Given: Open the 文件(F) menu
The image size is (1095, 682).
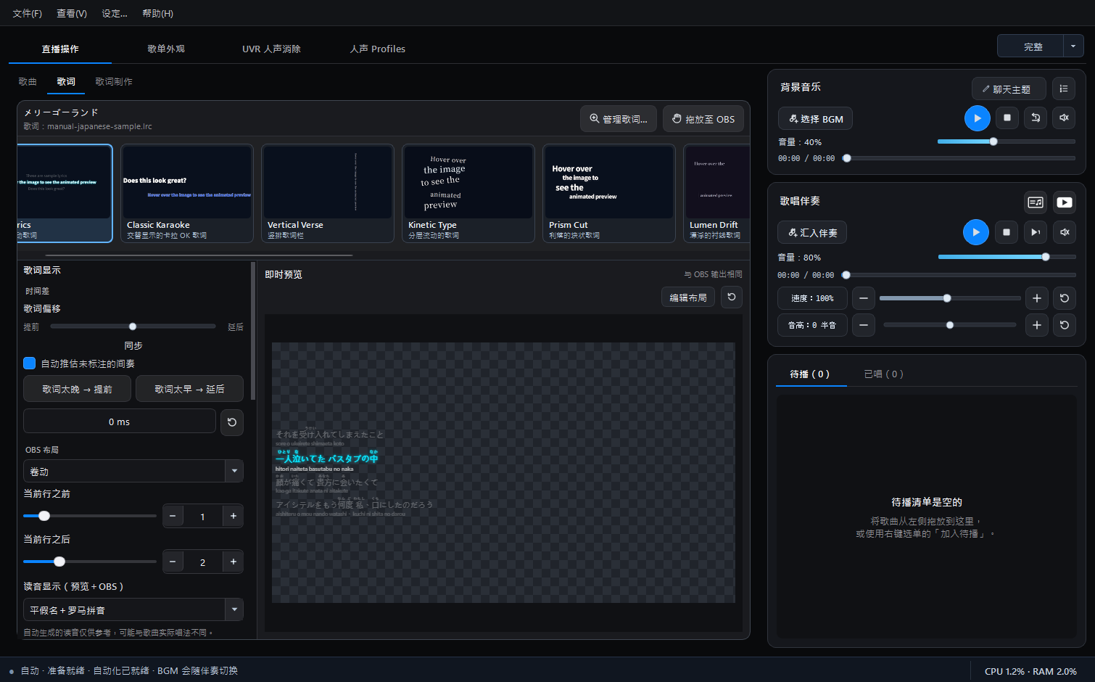Looking at the screenshot, I should (x=28, y=14).
